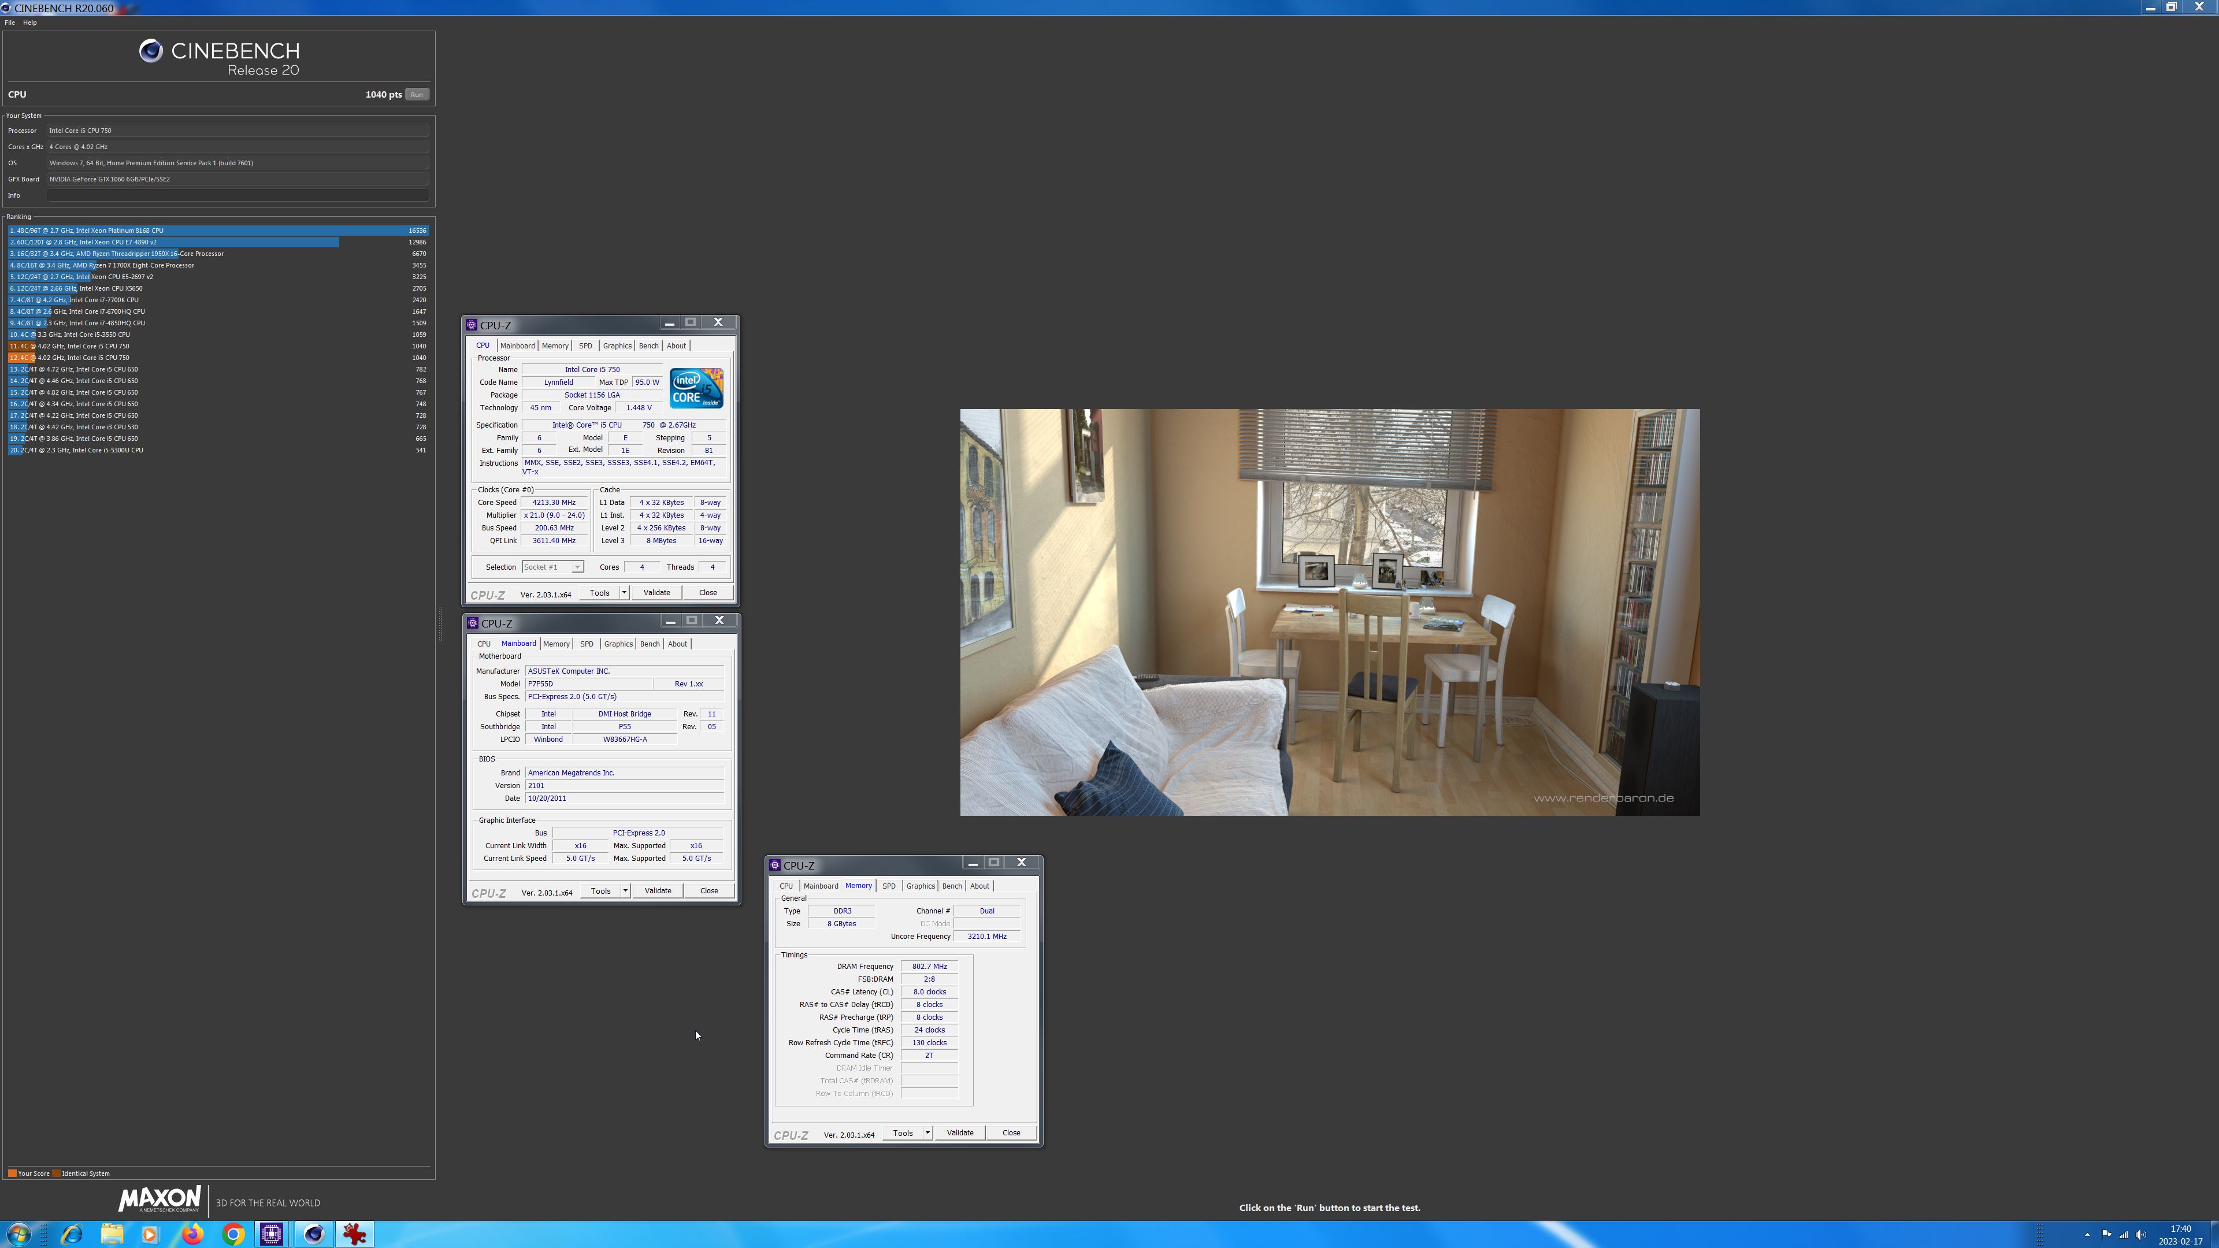
Task: Select Core i7-7700K ranking row
Action: pyautogui.click(x=218, y=300)
